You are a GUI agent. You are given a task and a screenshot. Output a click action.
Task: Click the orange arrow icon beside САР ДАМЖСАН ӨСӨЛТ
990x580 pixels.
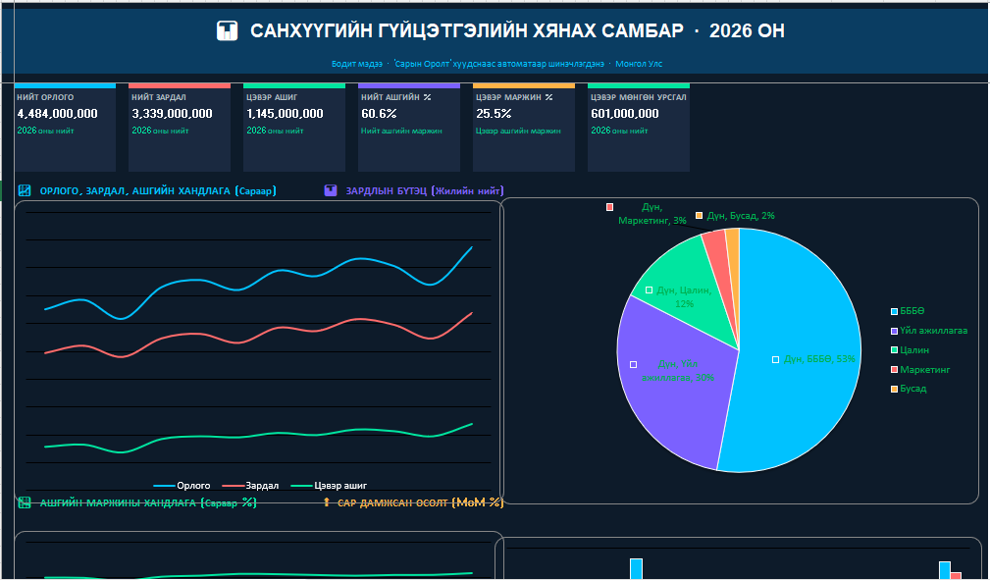pyautogui.click(x=327, y=502)
